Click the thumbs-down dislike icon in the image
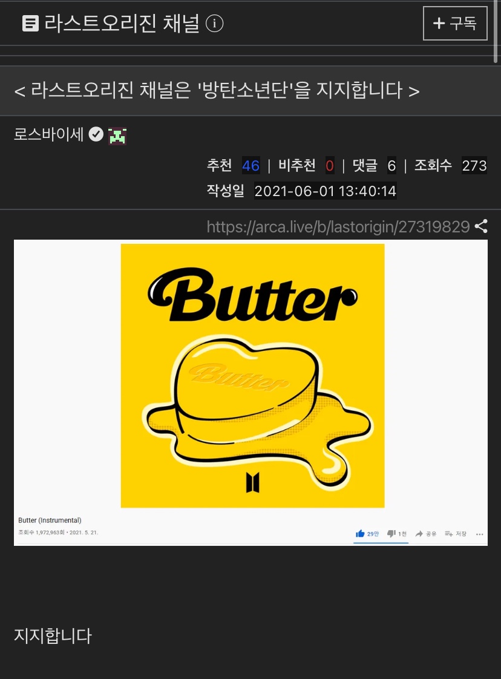Image resolution: width=501 pixels, height=679 pixels. 391,534
